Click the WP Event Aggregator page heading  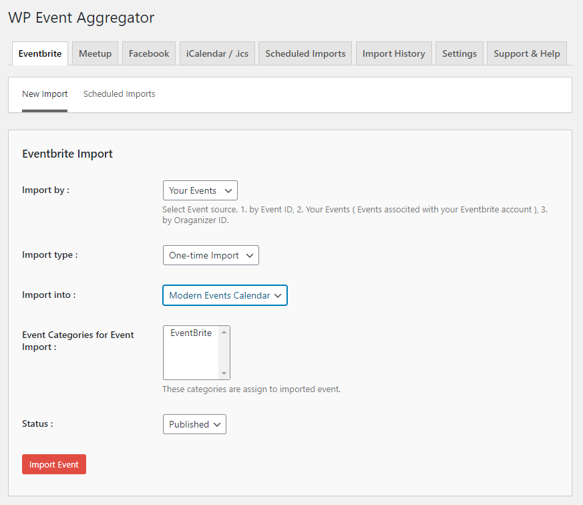click(x=81, y=18)
